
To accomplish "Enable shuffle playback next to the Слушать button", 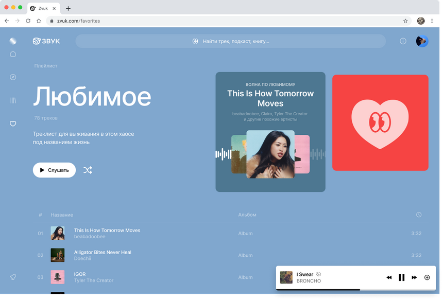I will pyautogui.click(x=88, y=170).
